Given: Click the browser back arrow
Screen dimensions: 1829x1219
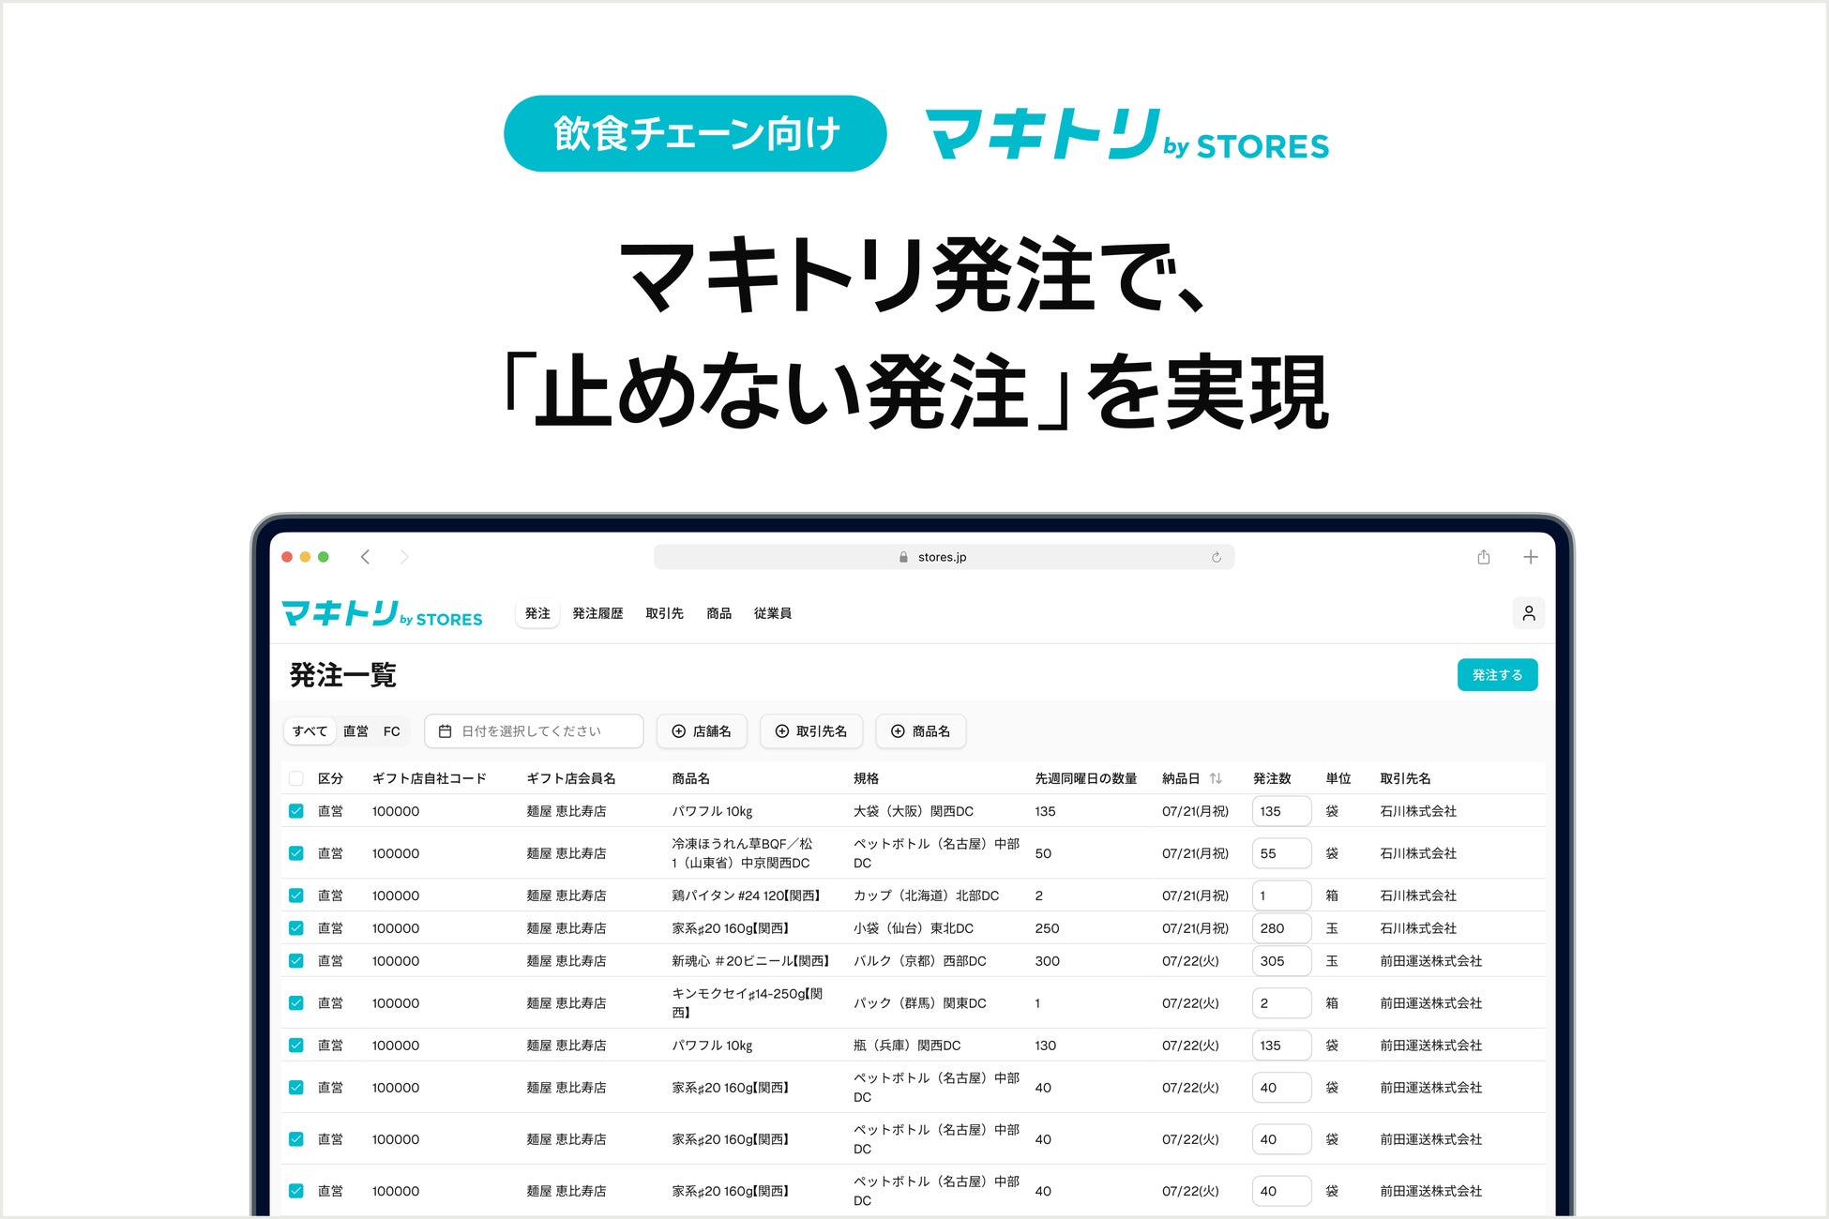Looking at the screenshot, I should coord(365,556).
